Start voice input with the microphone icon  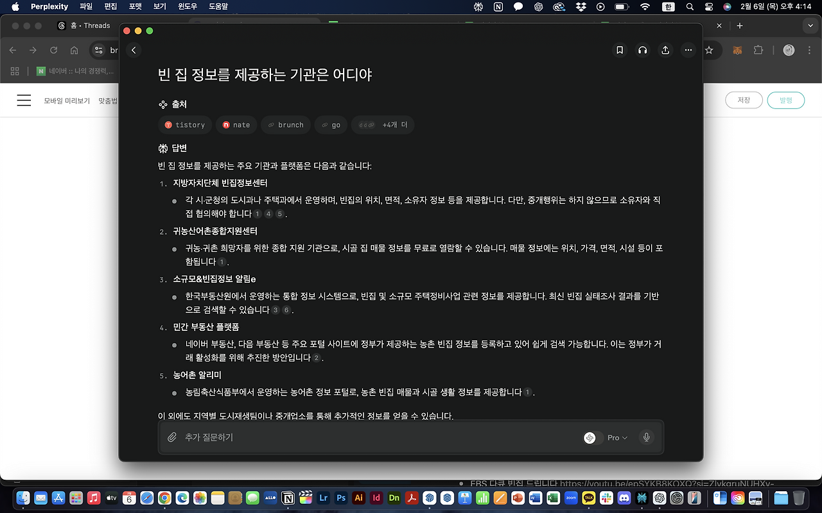pos(646,437)
